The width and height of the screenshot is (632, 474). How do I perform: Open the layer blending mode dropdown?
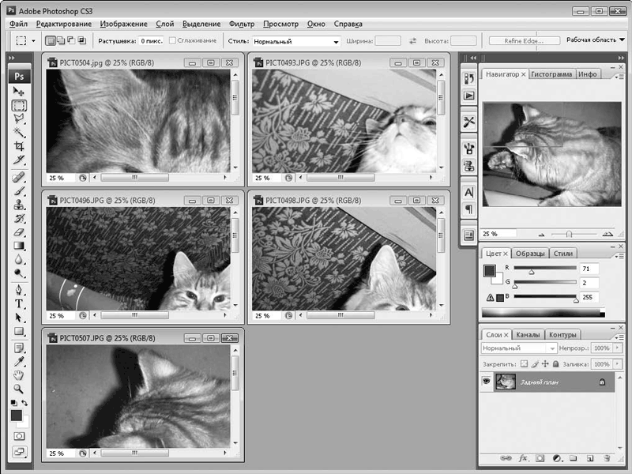point(518,348)
